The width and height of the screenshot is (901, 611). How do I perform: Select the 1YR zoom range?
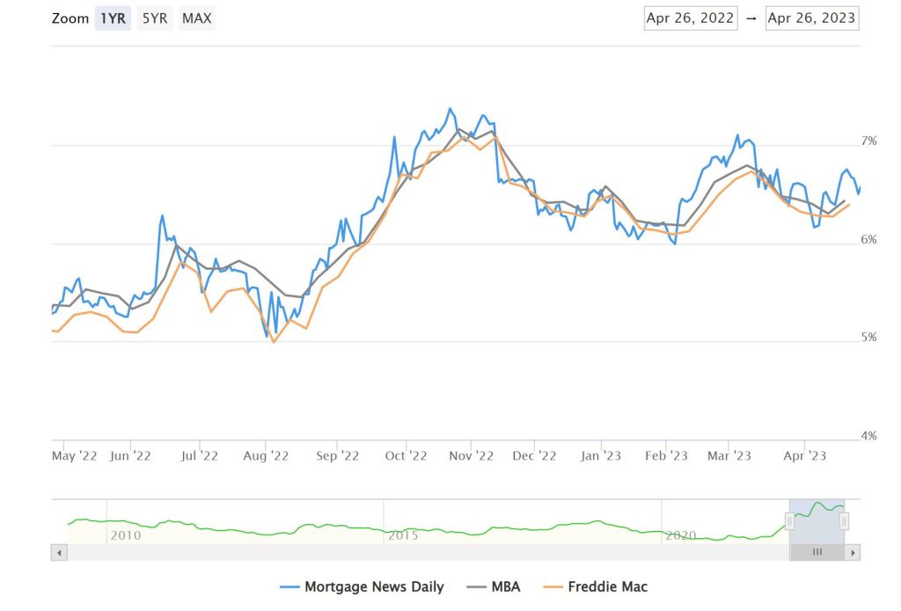click(114, 18)
